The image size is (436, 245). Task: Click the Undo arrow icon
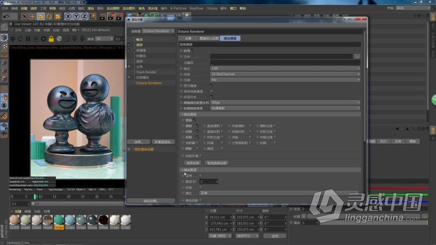point(6,16)
